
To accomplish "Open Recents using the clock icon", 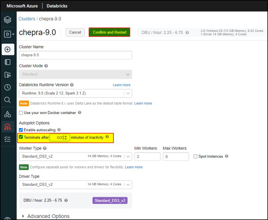I will pyautogui.click(x=8, y=88).
